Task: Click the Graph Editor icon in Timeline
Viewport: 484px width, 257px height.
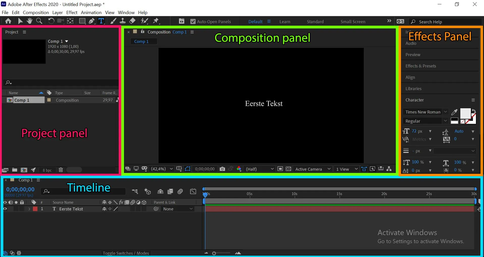Action: pos(193,192)
